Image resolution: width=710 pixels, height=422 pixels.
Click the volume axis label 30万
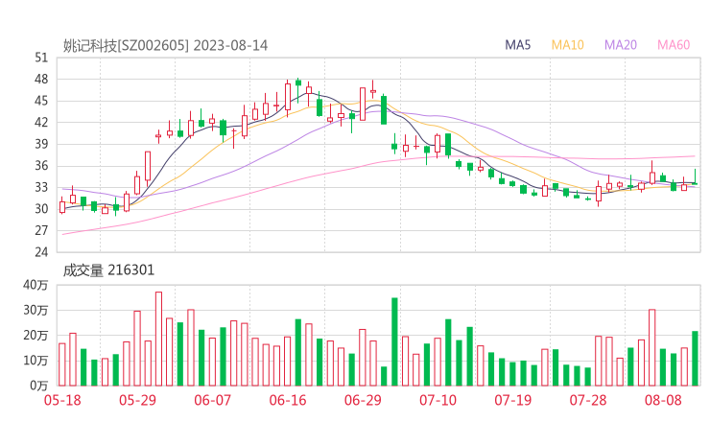[x=35, y=310]
